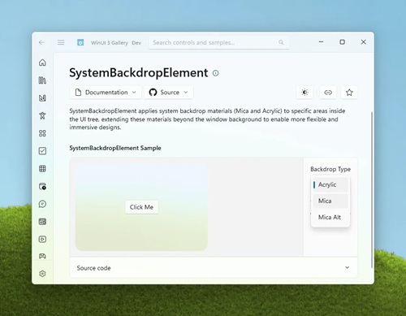Open the Source dropdown

[x=169, y=93]
